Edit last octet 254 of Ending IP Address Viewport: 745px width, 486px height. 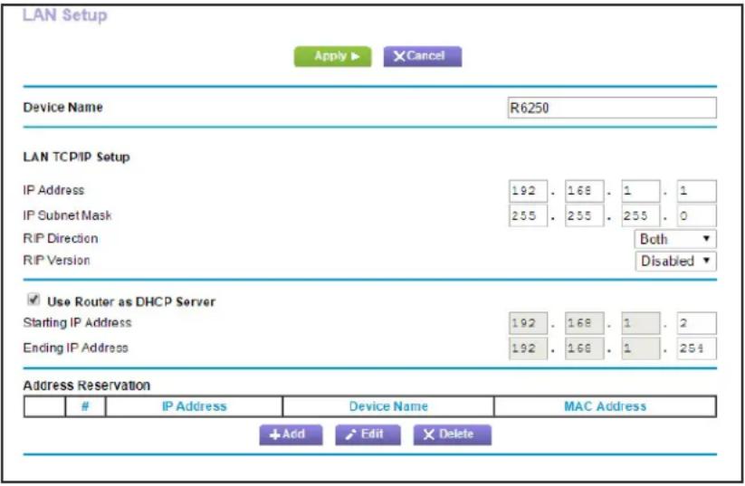click(x=696, y=348)
